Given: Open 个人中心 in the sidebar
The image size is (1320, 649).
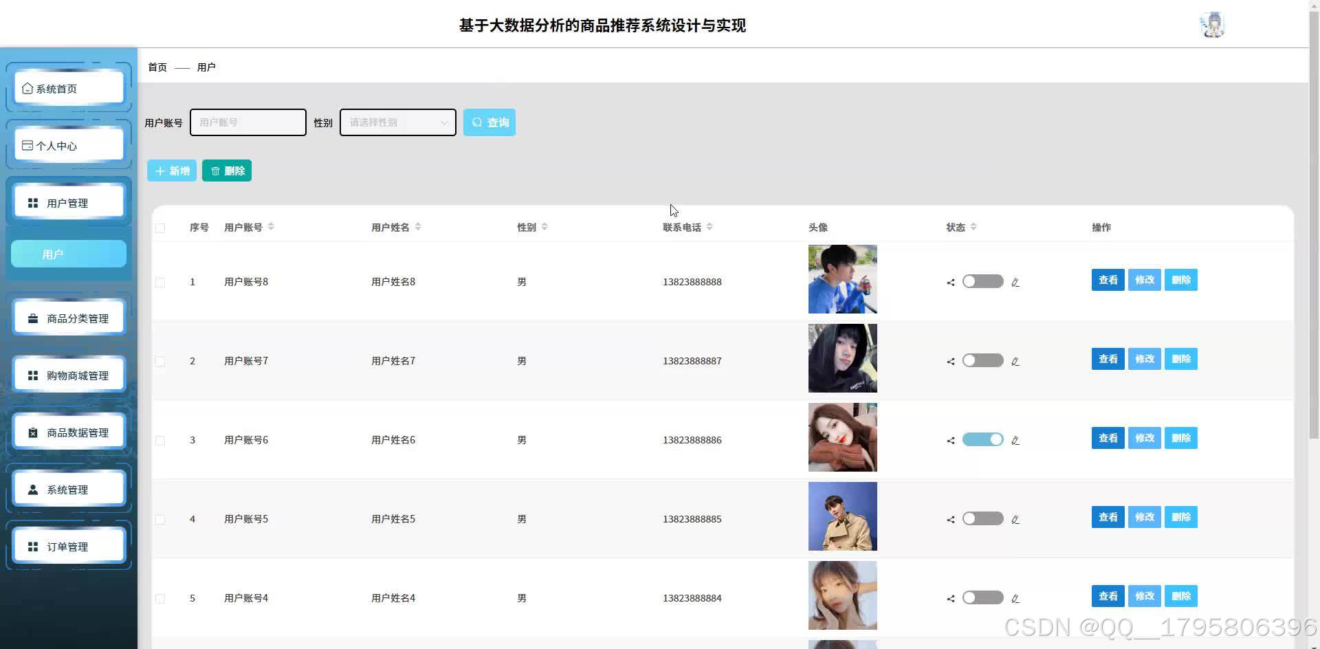Looking at the screenshot, I should coord(69,146).
